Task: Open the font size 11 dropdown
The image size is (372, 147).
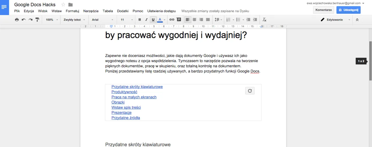Action: point(127,20)
